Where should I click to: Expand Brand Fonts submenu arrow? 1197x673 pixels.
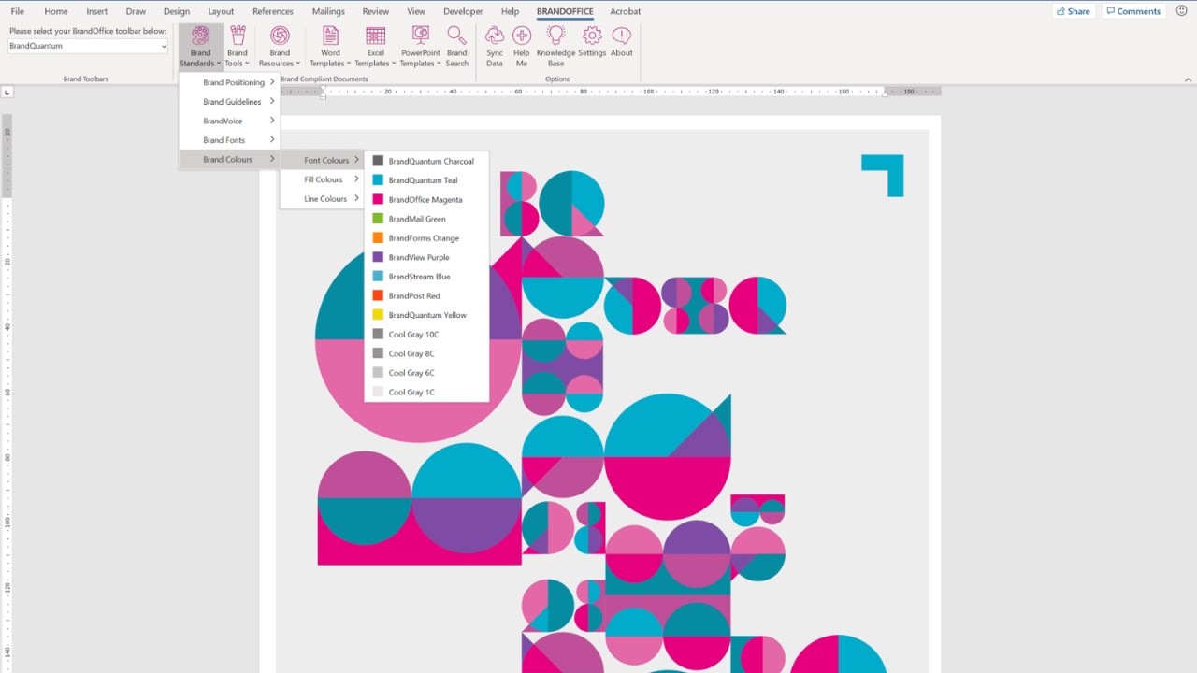point(272,140)
